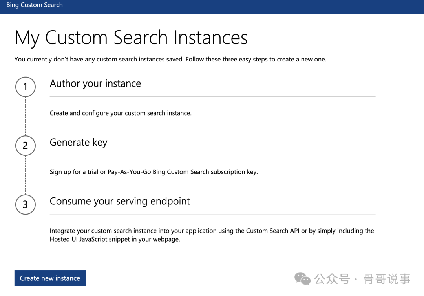Viewport: 424px width, 296px height.
Task: Click the divider line under Author your instance
Action: click(x=212, y=96)
